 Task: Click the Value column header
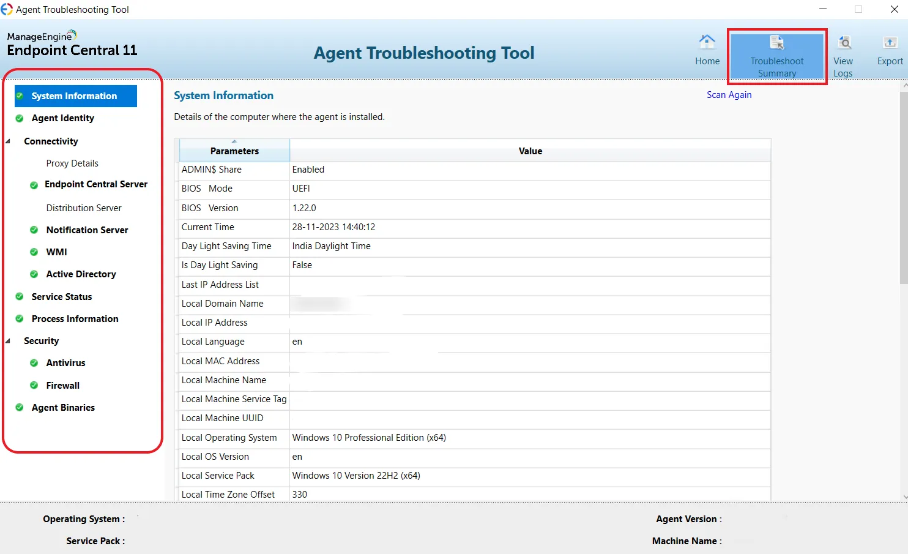530,151
